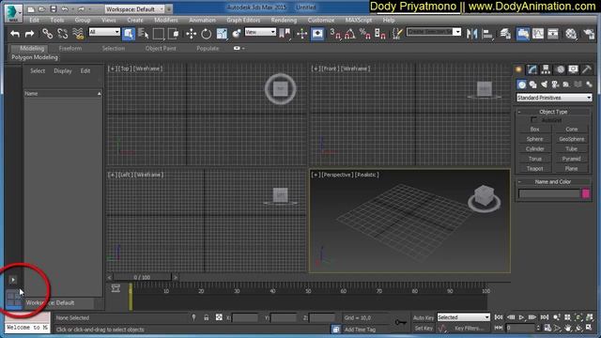Choose the Select and Move tool
The width and height of the screenshot is (601, 338).
pyautogui.click(x=191, y=34)
